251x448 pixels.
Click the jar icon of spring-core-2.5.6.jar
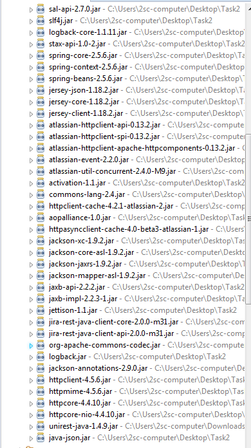click(41, 55)
